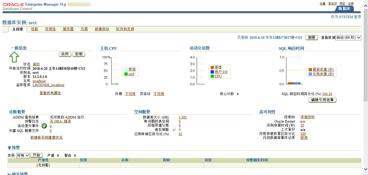
Task: Click the scrollbar down arrow
Action: click(x=366, y=169)
